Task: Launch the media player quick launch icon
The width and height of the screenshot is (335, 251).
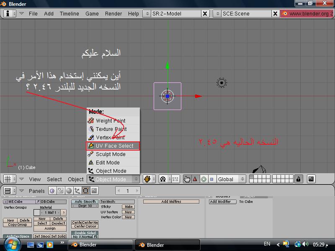Action: [x=50, y=245]
